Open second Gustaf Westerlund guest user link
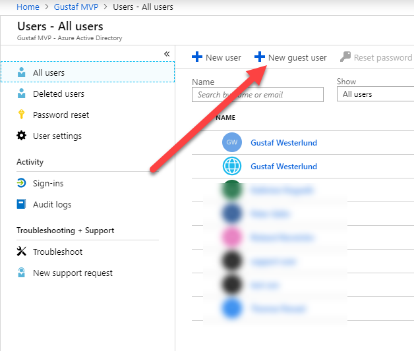The image size is (414, 351). coord(284,167)
